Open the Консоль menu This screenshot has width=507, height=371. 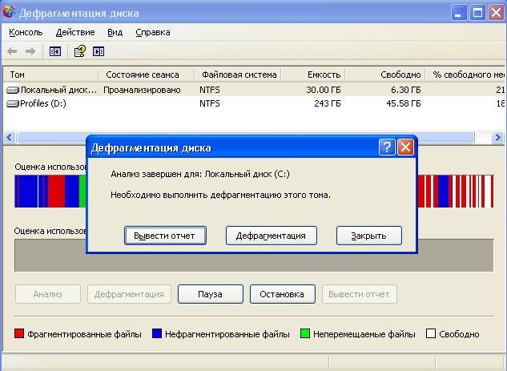click(x=26, y=32)
